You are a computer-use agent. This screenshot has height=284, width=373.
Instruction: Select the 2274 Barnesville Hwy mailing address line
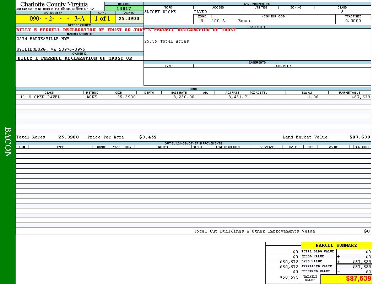pos(43,39)
